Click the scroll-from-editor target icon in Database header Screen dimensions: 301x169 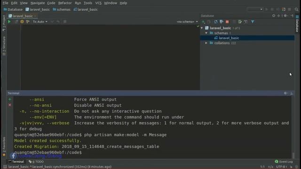tap(274, 15)
